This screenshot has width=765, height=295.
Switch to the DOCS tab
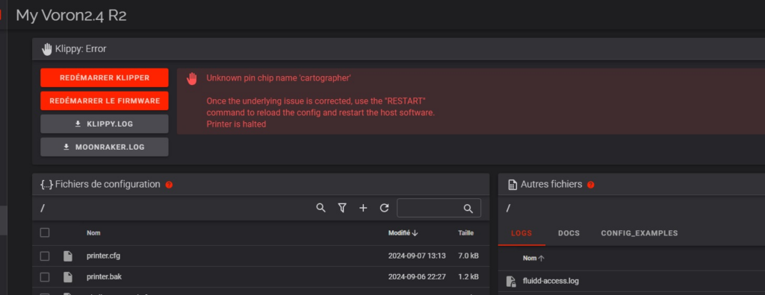coord(569,233)
